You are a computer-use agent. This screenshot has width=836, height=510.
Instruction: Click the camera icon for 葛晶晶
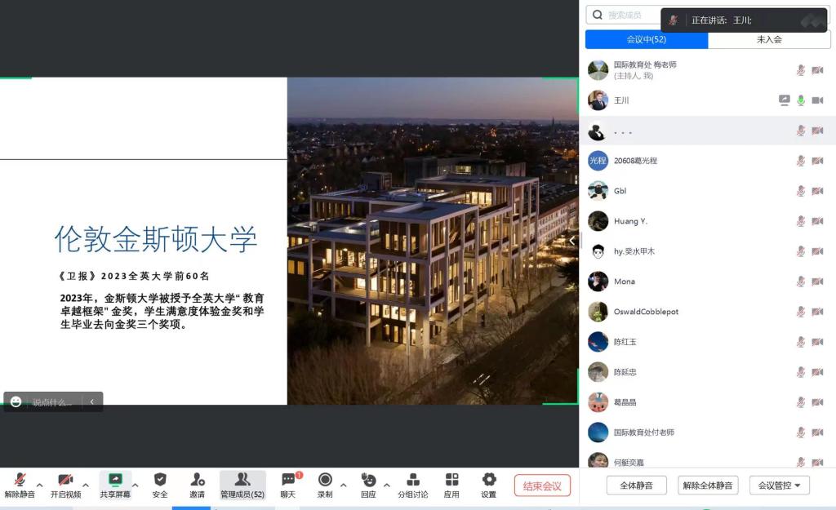(x=817, y=401)
